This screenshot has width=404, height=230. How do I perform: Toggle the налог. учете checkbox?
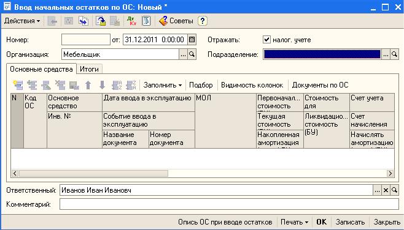click(266, 40)
